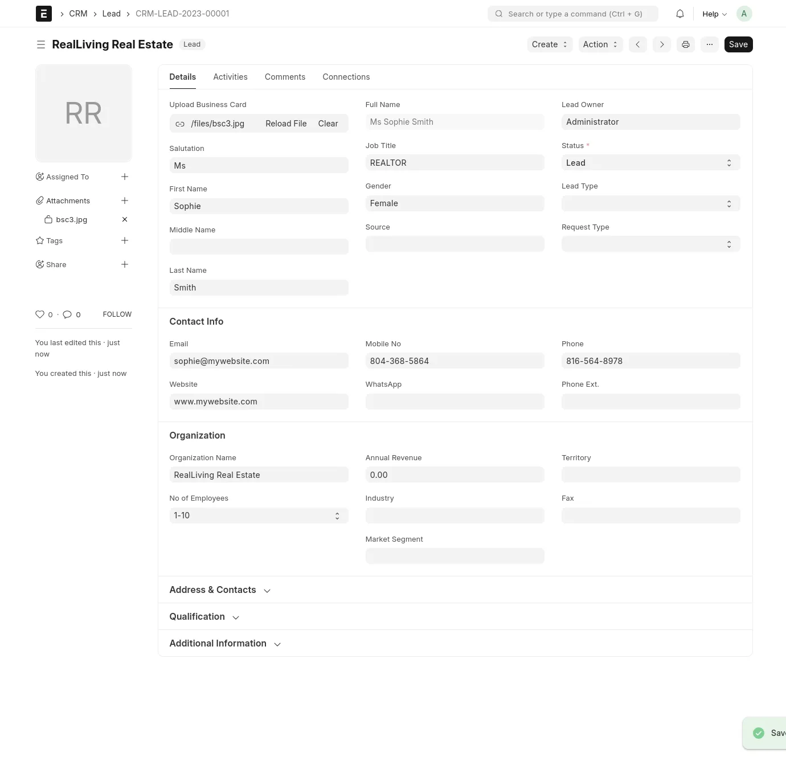The height and width of the screenshot is (757, 786).
Task: Like this lead with heart icon
Action: [x=40, y=314]
